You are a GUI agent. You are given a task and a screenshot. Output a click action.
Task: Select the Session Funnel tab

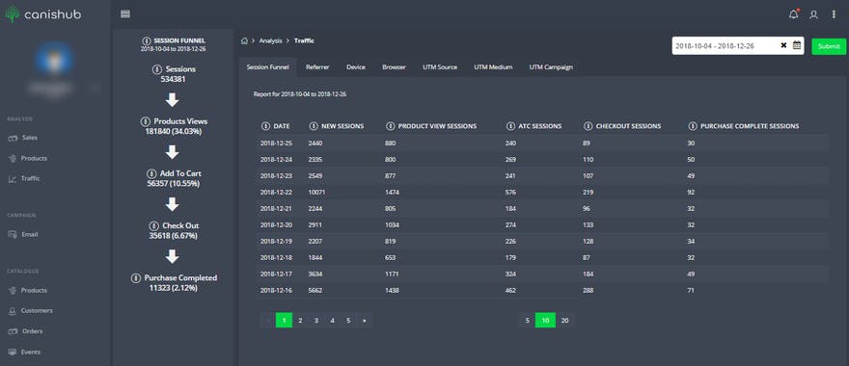click(x=267, y=67)
